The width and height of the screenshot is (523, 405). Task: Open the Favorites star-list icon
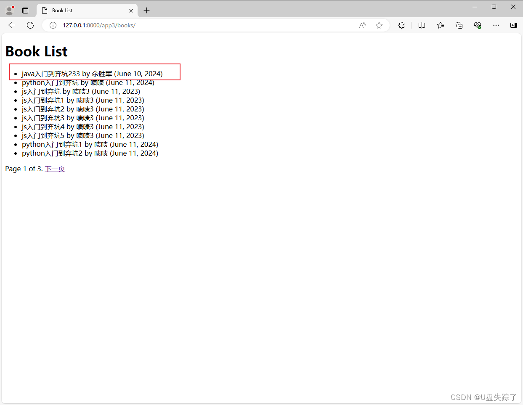(441, 25)
